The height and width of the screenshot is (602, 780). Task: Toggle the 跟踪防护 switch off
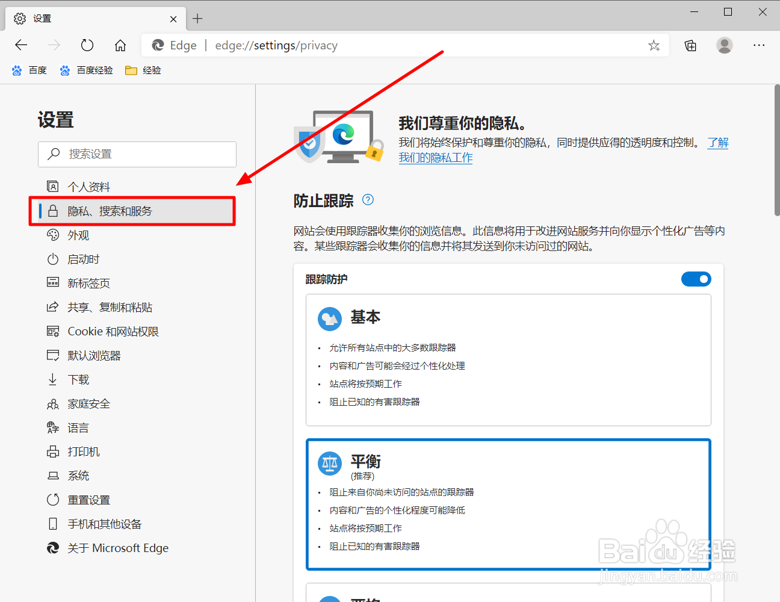click(x=696, y=279)
